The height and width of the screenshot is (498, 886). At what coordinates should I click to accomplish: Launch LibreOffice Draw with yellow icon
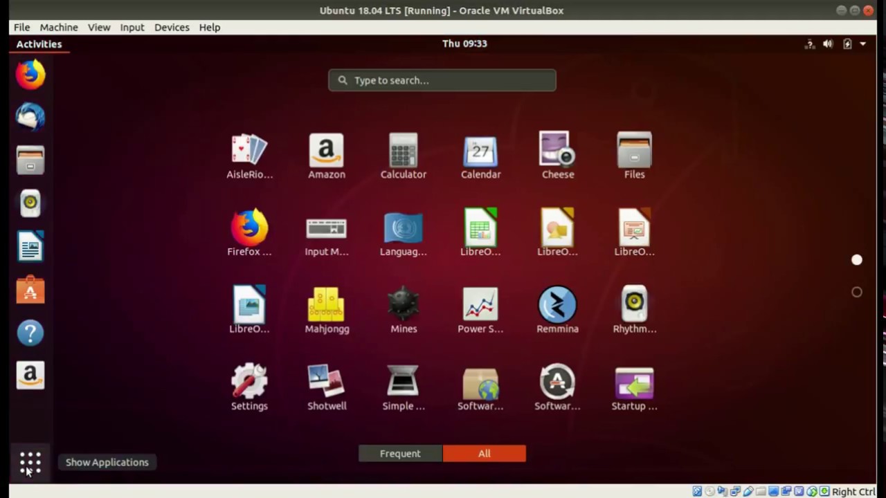tap(558, 233)
